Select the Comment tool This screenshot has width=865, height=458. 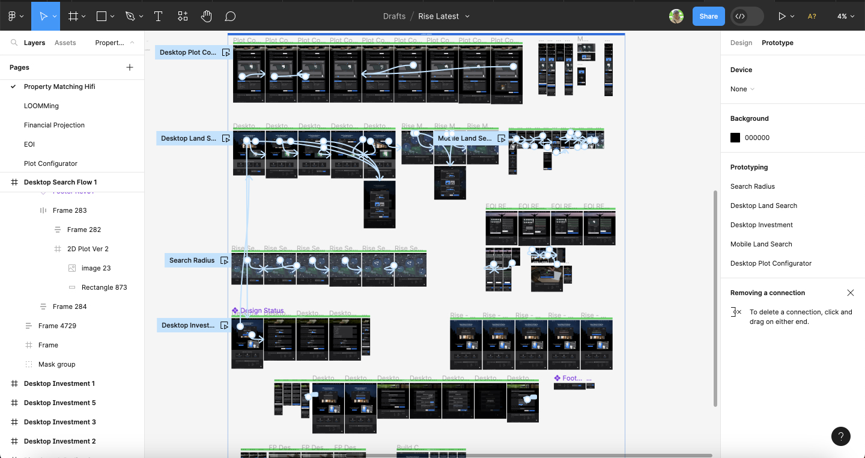pos(231,16)
